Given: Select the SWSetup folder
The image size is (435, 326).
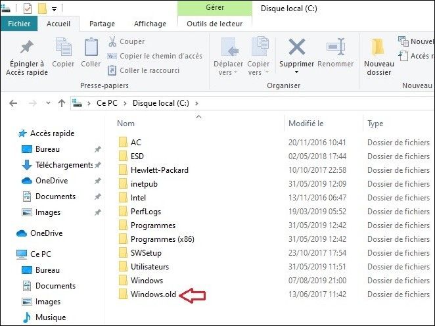Looking at the screenshot, I should (x=146, y=253).
